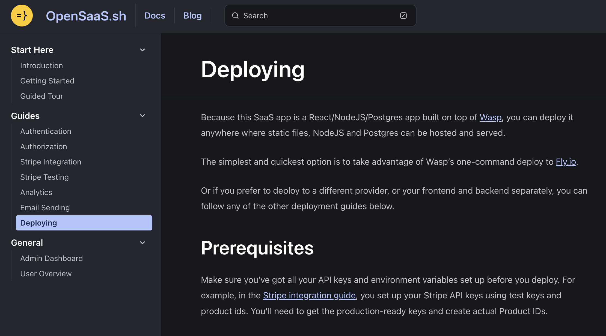Open the Blog navigation item

(x=192, y=16)
